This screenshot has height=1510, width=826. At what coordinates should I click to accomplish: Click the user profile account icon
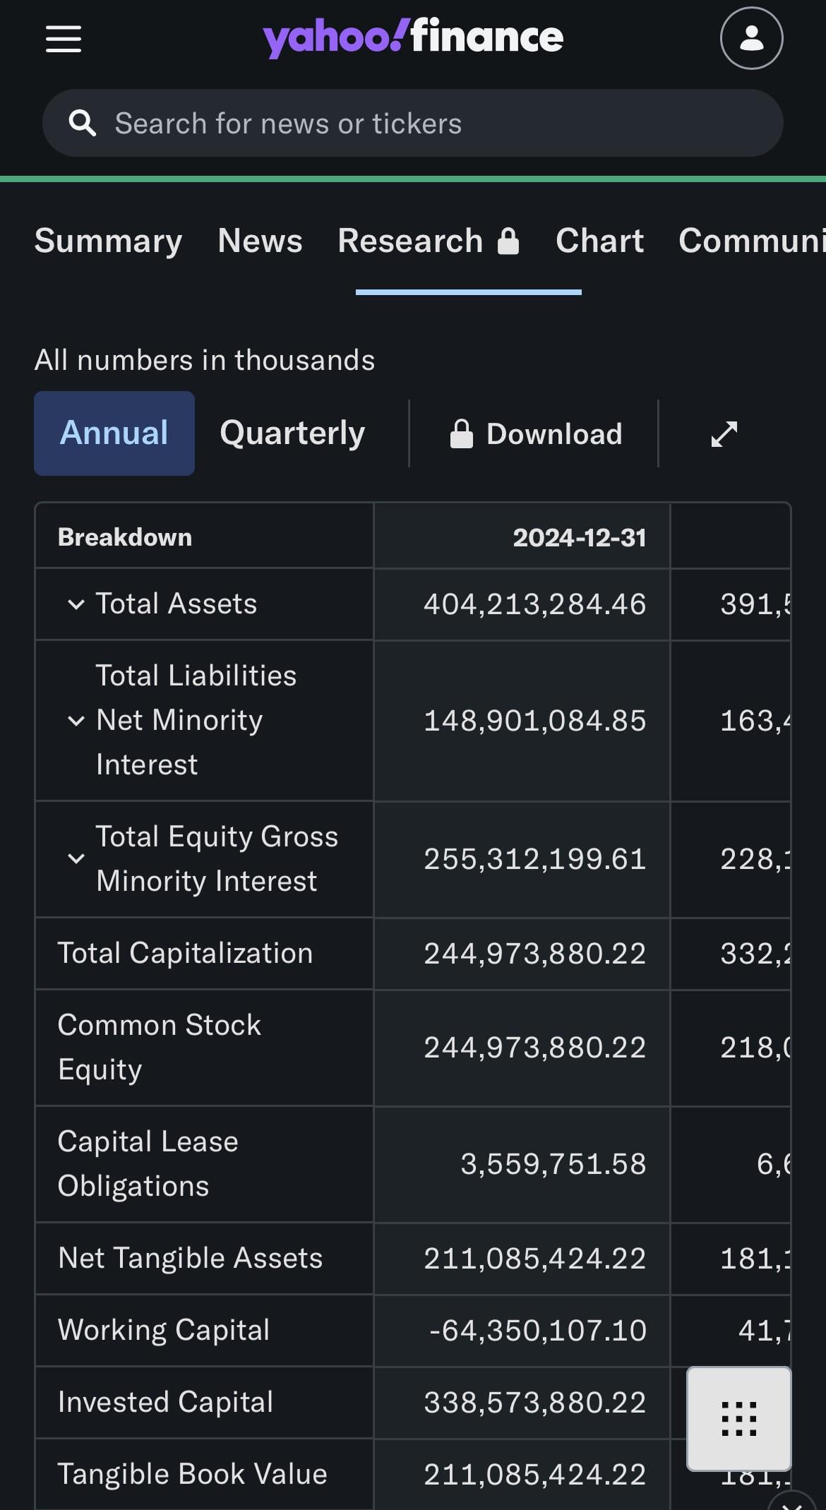[x=751, y=38]
